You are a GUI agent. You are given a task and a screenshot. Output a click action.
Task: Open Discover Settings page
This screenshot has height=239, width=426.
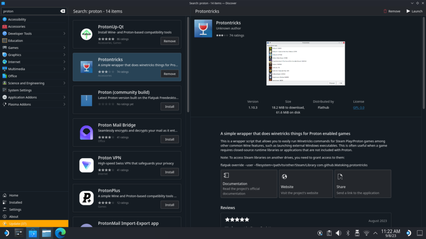coord(34,210)
